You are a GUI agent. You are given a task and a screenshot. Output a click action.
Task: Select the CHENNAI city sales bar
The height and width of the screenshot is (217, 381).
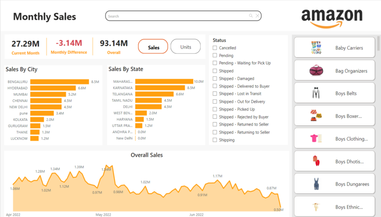pos(46,101)
